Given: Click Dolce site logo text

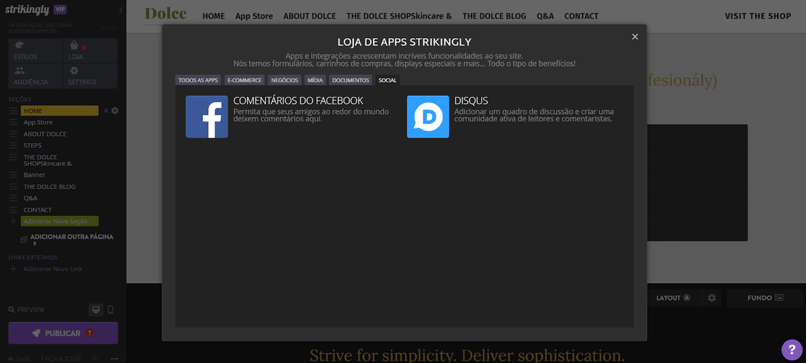Looking at the screenshot, I should [166, 13].
